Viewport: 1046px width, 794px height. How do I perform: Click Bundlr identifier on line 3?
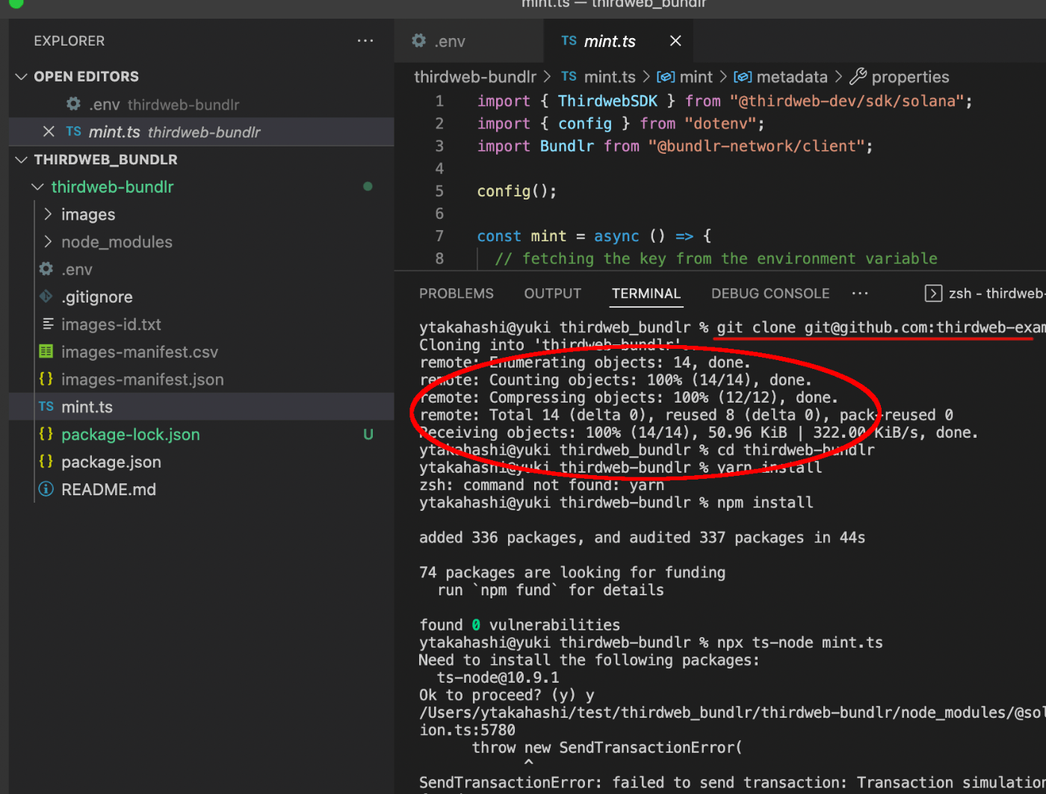click(x=567, y=146)
